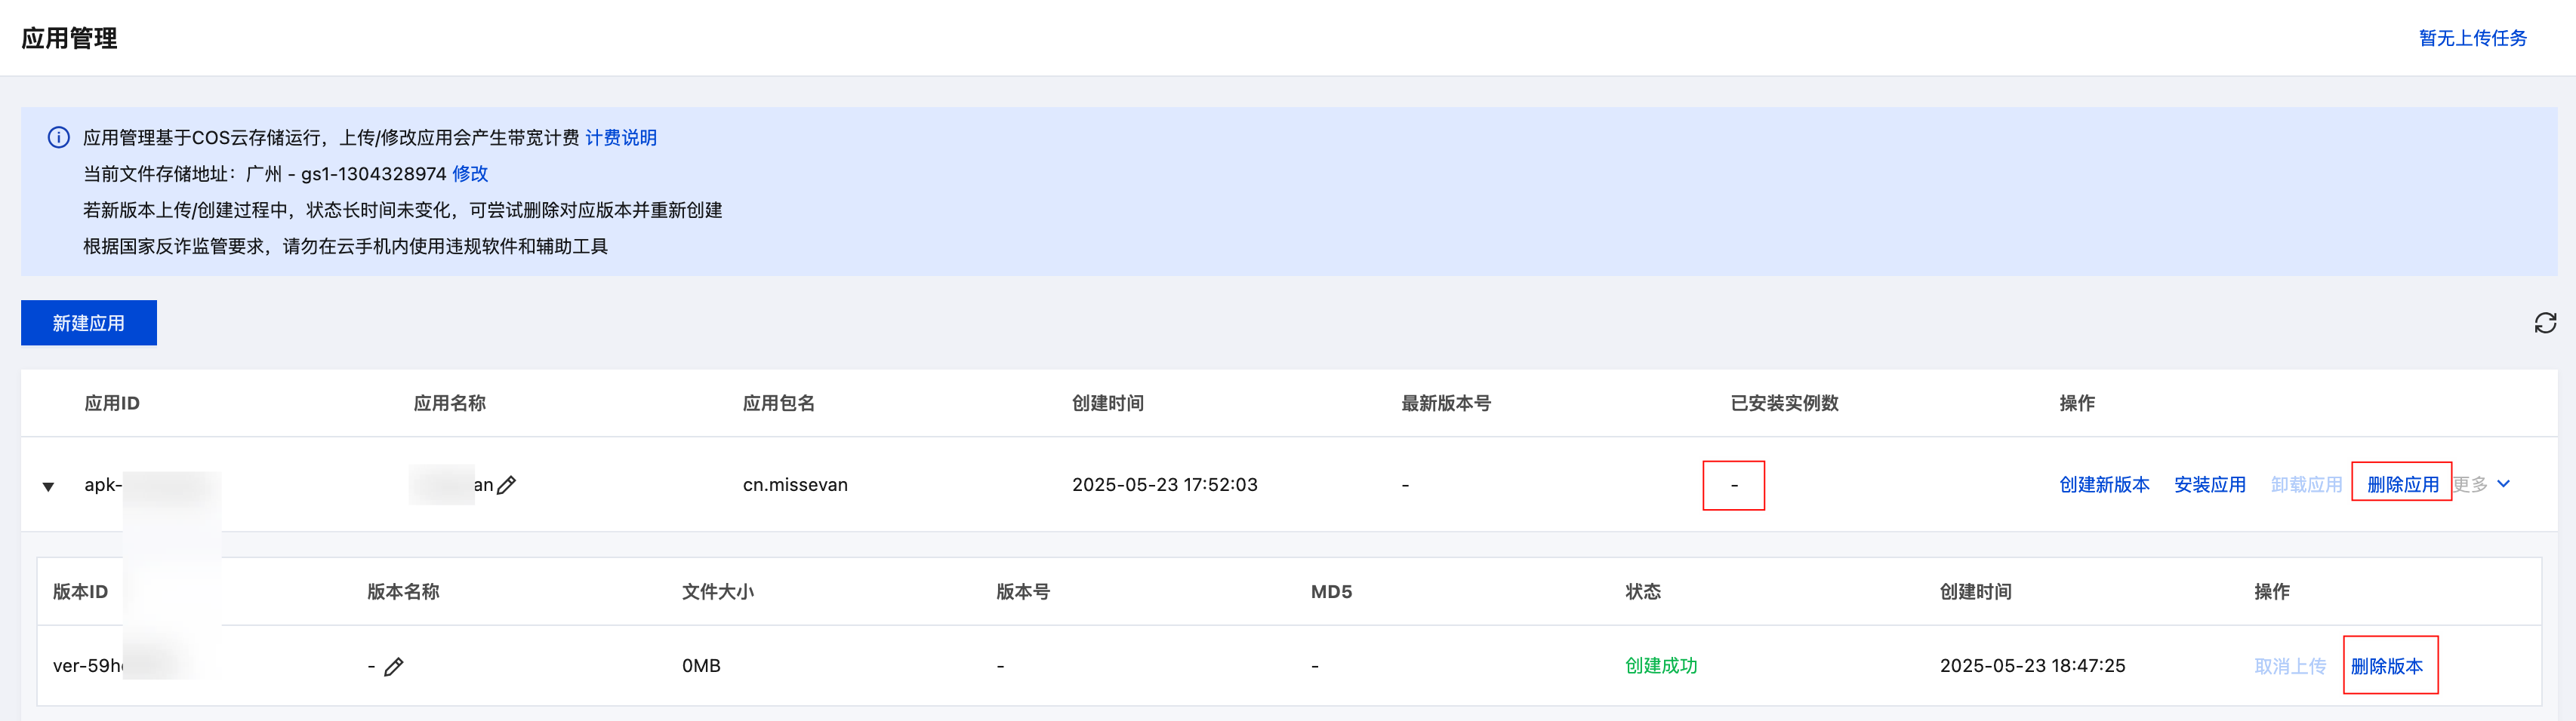The image size is (2576, 721).
Task: Click the cn.missevan package name cell
Action: pos(795,486)
